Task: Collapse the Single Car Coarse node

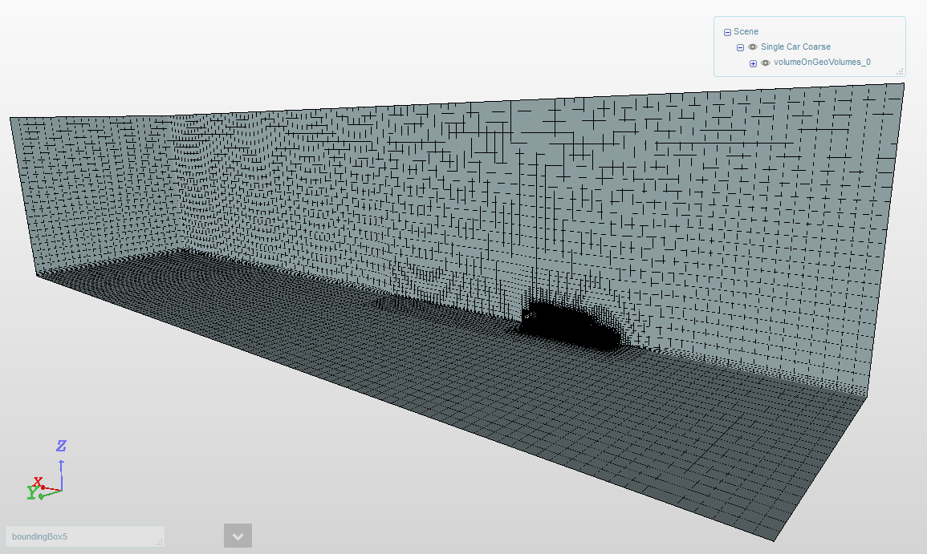Action: (x=740, y=47)
